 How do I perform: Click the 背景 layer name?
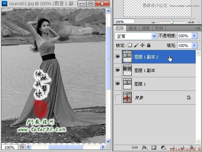pyautogui.click(x=139, y=98)
